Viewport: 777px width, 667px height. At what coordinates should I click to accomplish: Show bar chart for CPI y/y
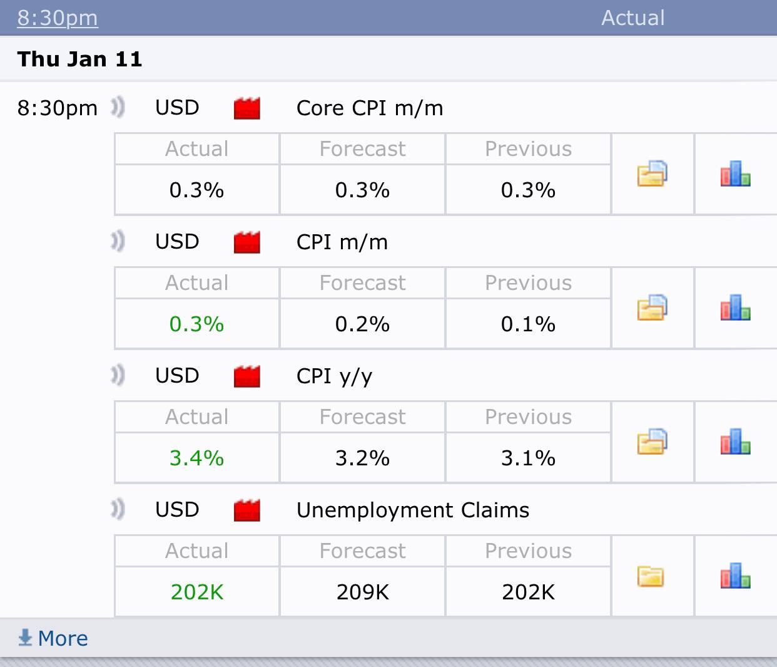[735, 442]
